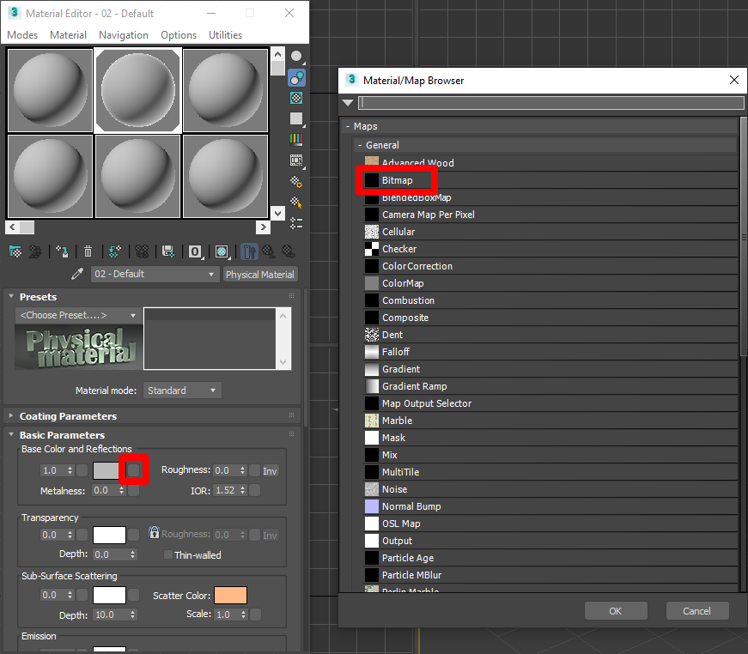This screenshot has width=748, height=654.
Task: Click Make Preview film icon
Action: (x=296, y=160)
